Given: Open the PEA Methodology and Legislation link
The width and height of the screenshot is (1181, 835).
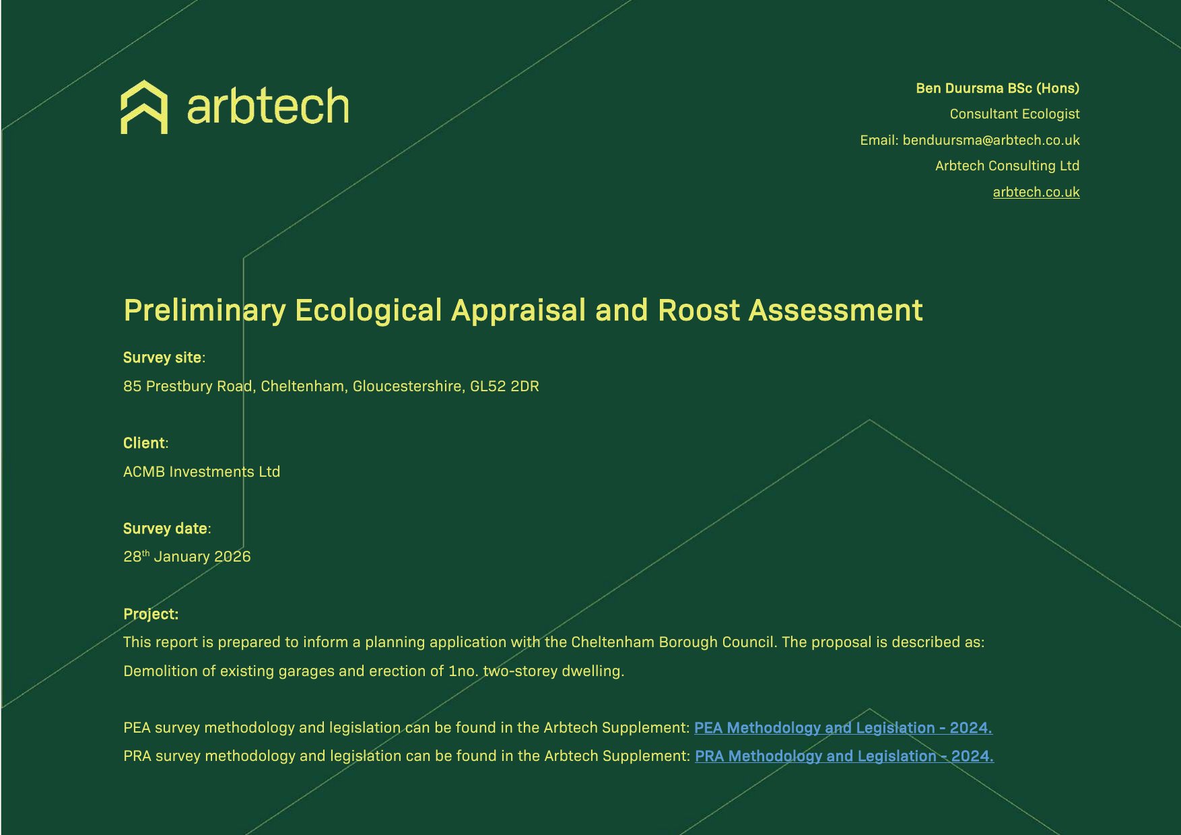Looking at the screenshot, I should coord(842,727).
